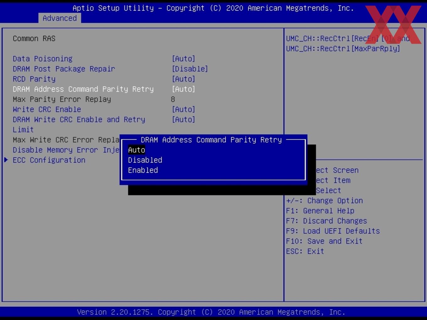The width and height of the screenshot is (427, 320).
Task: Select DRAM Write CRC Enable and Retry Limit
Action: [79, 124]
